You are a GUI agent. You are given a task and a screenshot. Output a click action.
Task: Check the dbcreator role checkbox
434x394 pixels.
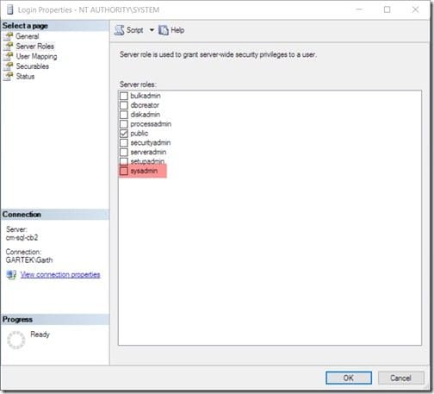124,105
